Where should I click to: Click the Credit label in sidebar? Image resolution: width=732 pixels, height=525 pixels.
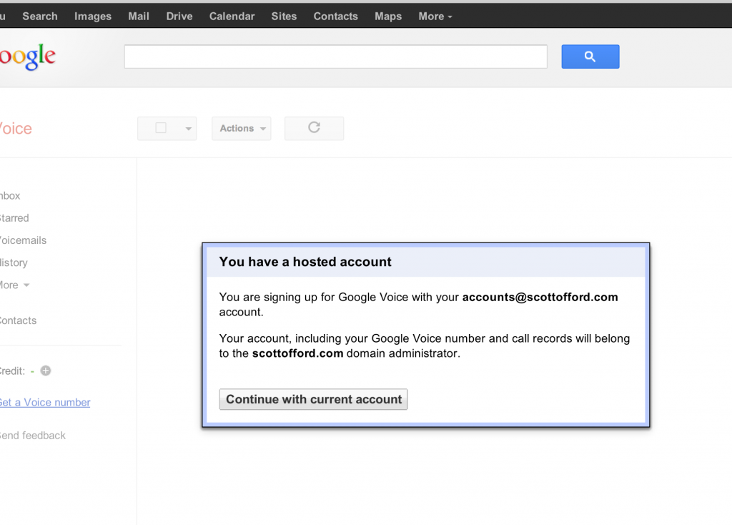tap(13, 371)
